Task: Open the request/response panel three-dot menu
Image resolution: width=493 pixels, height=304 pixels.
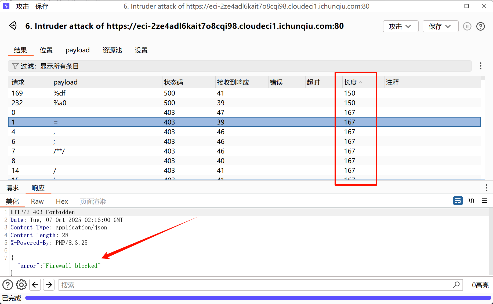Action: (486, 188)
